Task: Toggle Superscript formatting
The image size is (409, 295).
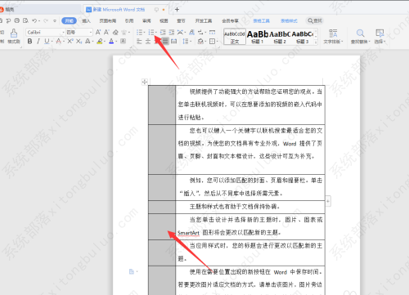Action: pos(70,41)
